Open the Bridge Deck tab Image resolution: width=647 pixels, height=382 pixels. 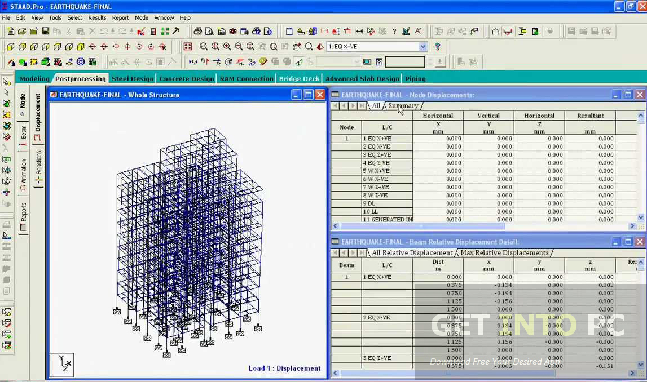coord(299,79)
